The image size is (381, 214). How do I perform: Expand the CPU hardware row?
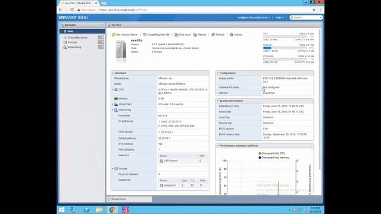[x=113, y=90]
